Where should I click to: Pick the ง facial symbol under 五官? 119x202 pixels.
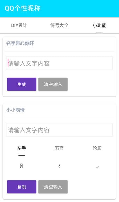(59, 166)
